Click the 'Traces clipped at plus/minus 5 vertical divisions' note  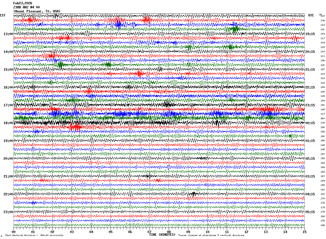(x=211, y=235)
